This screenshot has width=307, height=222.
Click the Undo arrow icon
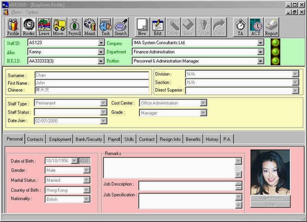pos(219,27)
